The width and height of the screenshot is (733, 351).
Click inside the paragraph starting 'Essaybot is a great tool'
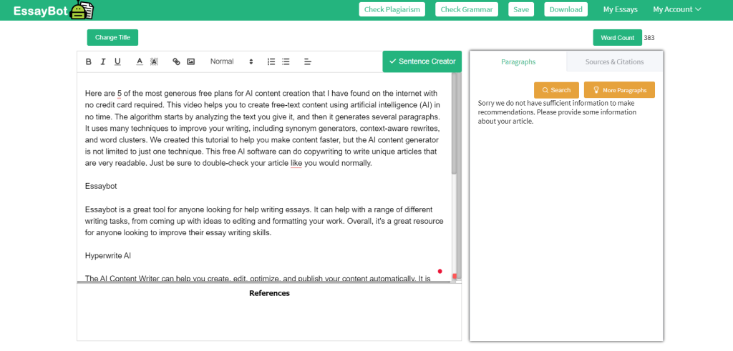coord(264,221)
